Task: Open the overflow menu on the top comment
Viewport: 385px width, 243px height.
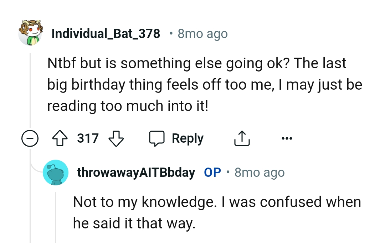Action: tap(287, 138)
